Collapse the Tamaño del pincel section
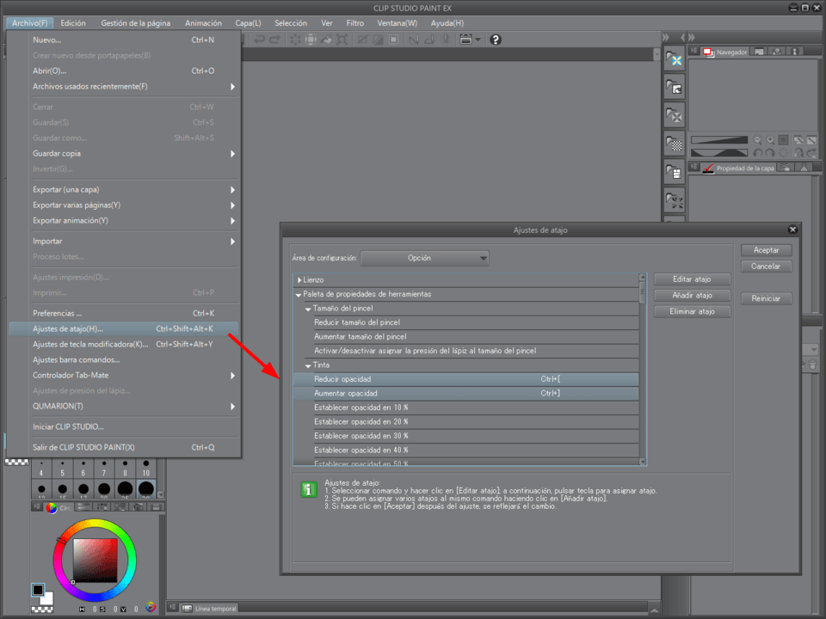 pyautogui.click(x=308, y=309)
